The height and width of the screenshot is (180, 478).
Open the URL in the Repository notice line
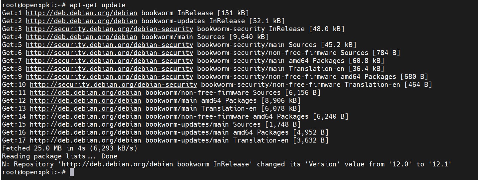(117, 164)
